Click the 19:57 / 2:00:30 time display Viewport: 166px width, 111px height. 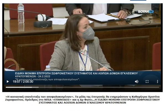[x=23, y=81]
